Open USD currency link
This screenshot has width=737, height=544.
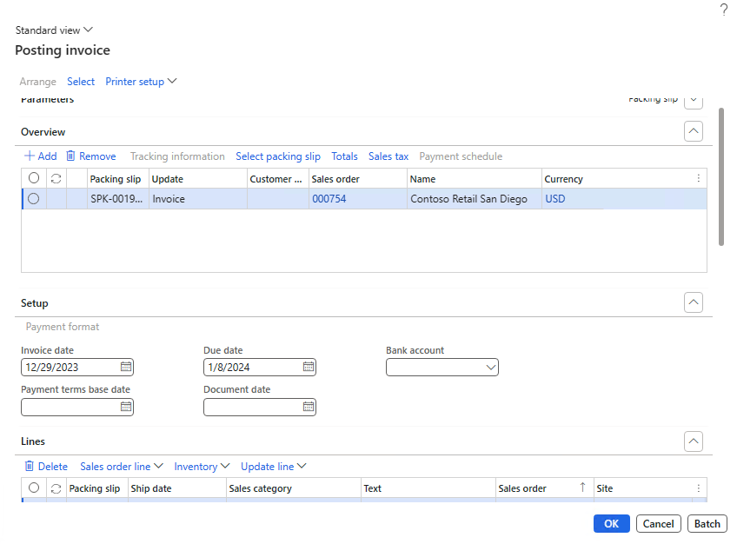tap(555, 199)
